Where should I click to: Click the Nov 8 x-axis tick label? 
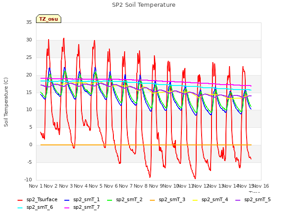click(x=140, y=186)
